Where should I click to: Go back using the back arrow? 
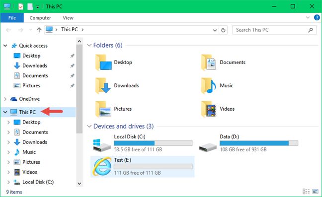[x=8, y=30]
